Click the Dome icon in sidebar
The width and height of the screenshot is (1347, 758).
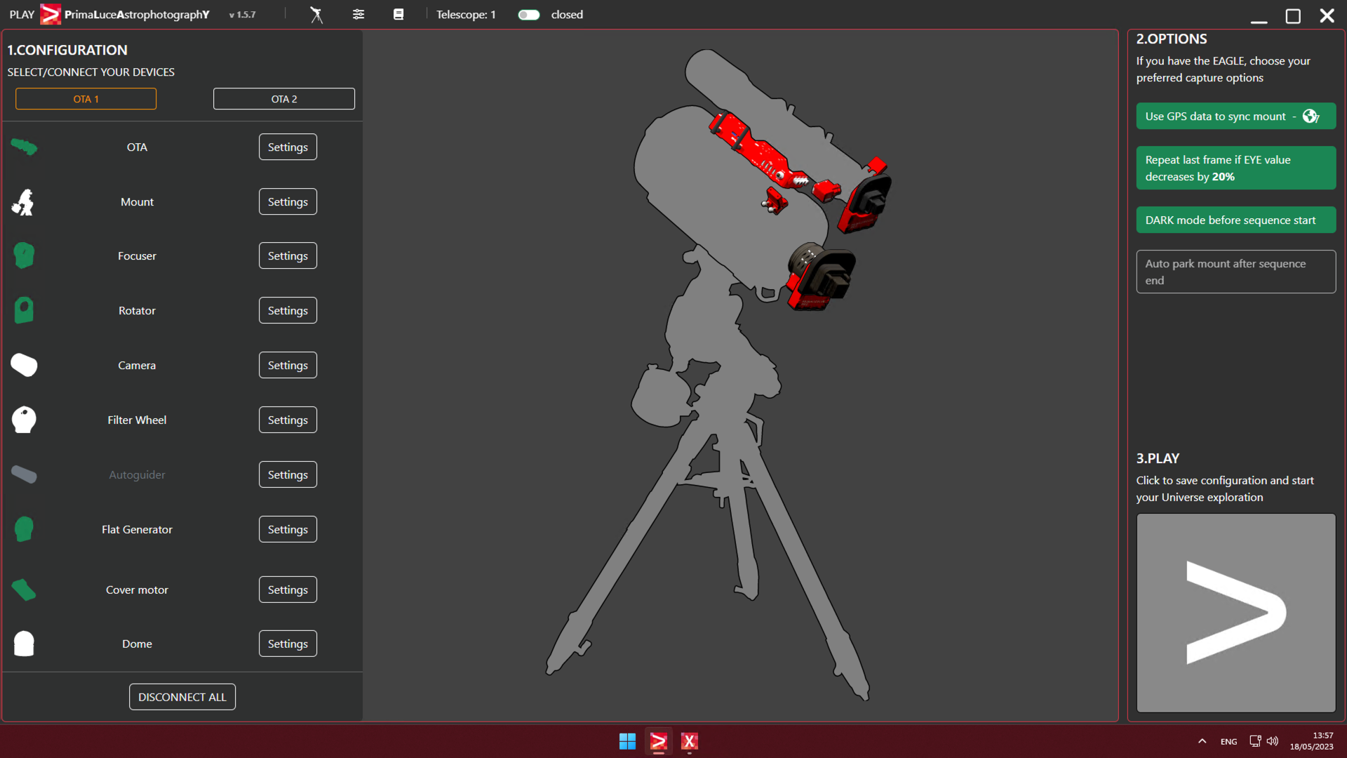[25, 643]
